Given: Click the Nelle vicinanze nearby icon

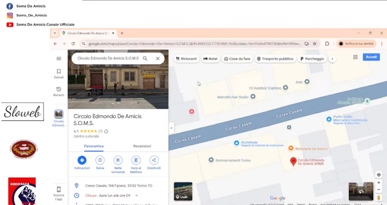Looking at the screenshot, I should click(x=118, y=160).
